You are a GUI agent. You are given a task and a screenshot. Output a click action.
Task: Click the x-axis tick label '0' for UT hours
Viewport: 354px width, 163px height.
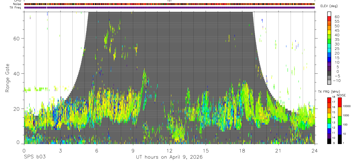pos(24,151)
